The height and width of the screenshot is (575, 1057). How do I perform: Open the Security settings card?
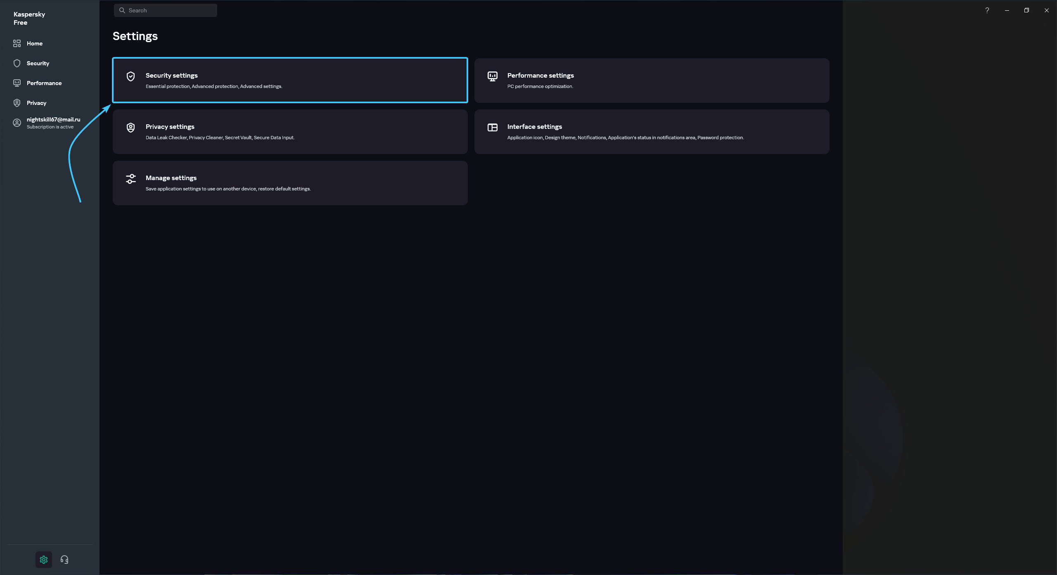pos(290,80)
